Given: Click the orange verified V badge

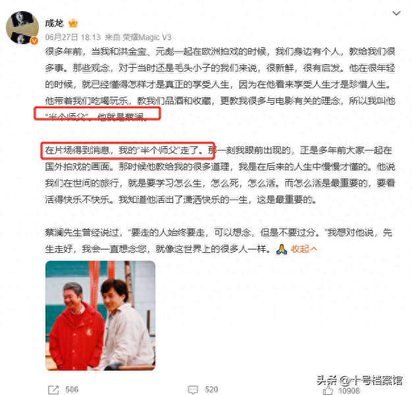Looking at the screenshot, I should coord(34,41).
